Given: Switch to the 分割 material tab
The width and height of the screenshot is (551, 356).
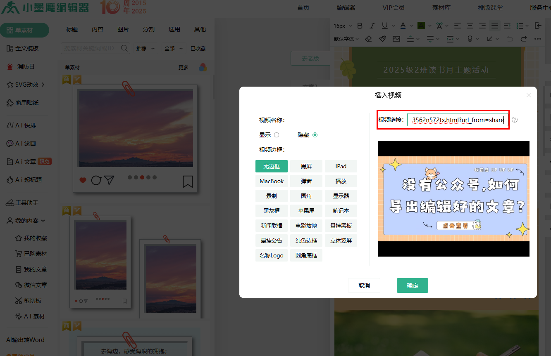Looking at the screenshot, I should point(149,29).
